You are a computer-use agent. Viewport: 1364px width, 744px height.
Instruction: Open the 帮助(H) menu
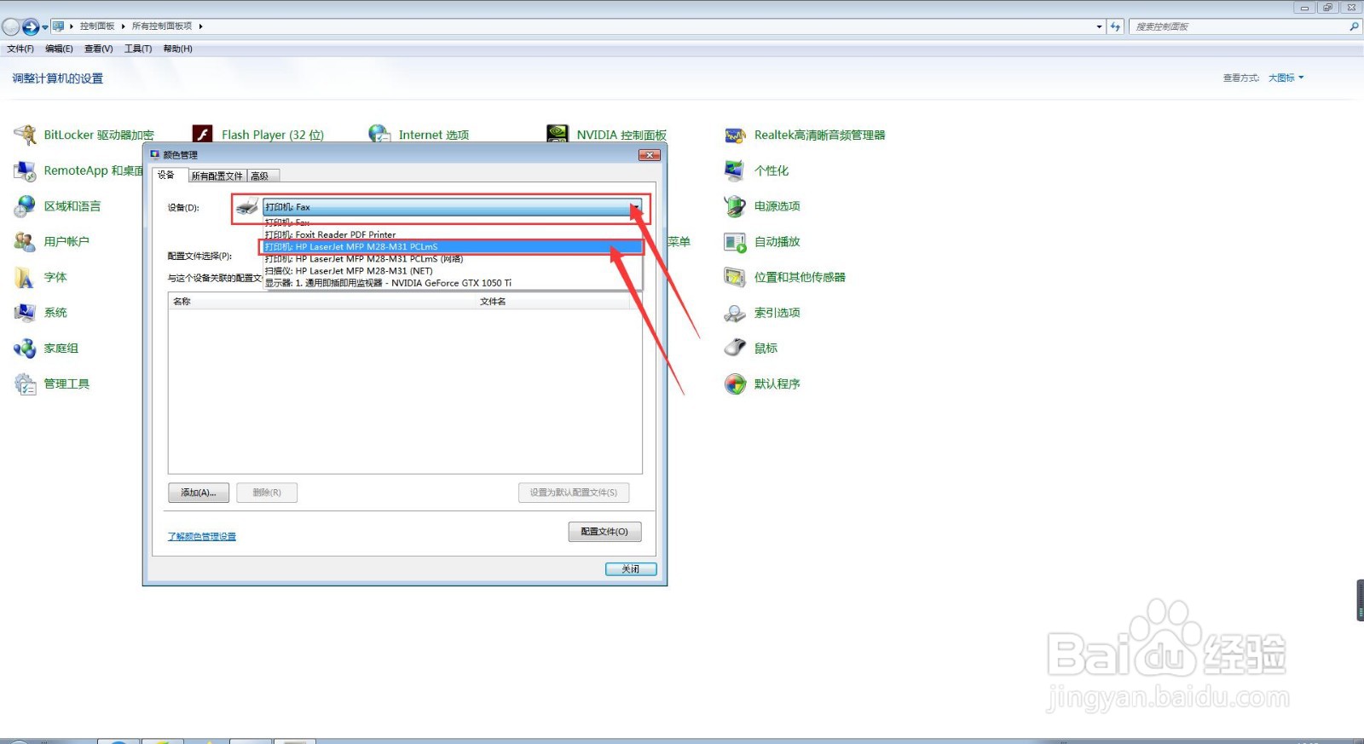(x=177, y=49)
